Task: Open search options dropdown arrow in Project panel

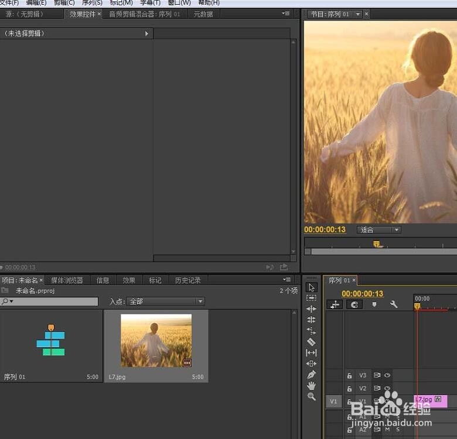Action: point(11,301)
